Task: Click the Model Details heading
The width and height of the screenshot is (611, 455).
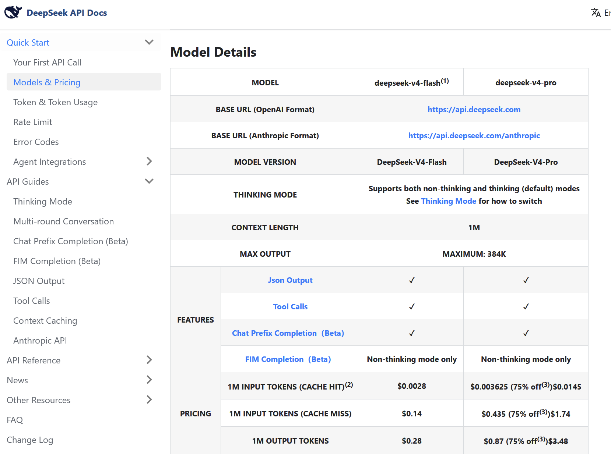Action: pyautogui.click(x=213, y=52)
